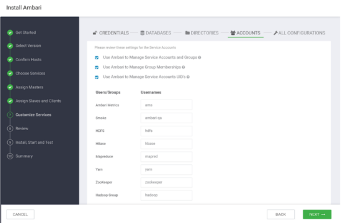
Task: Open the Databases tab
Action: click(156, 33)
